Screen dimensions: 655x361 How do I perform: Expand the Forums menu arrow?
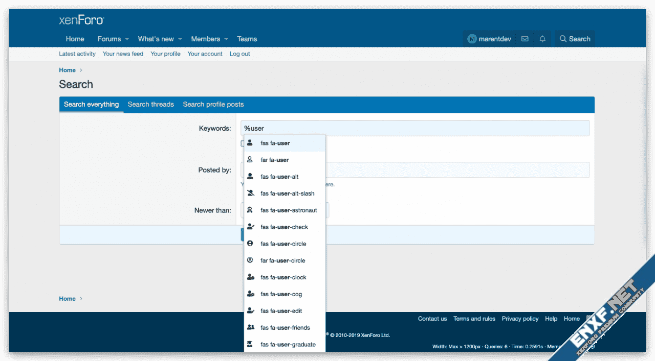[127, 39]
